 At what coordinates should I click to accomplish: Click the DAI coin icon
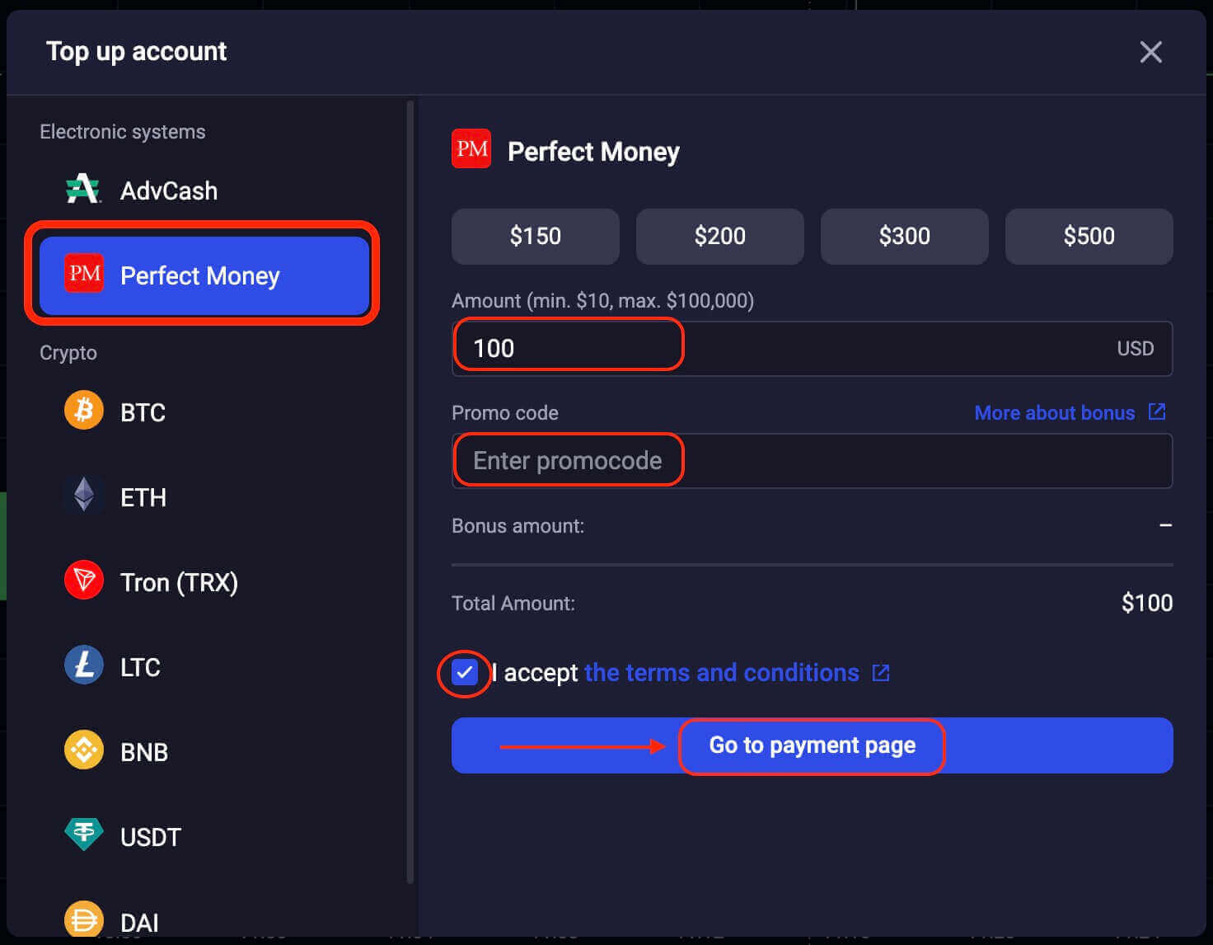pos(83,919)
